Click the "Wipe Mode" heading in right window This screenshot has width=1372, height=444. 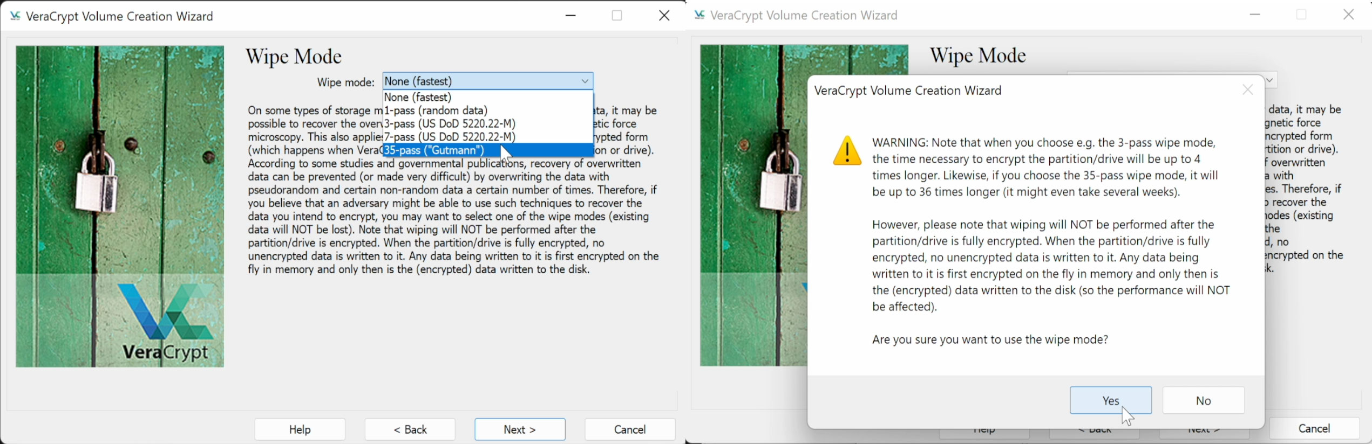(x=977, y=55)
